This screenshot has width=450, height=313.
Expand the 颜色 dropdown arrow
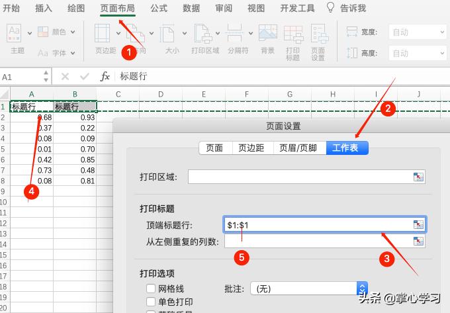[x=73, y=32]
